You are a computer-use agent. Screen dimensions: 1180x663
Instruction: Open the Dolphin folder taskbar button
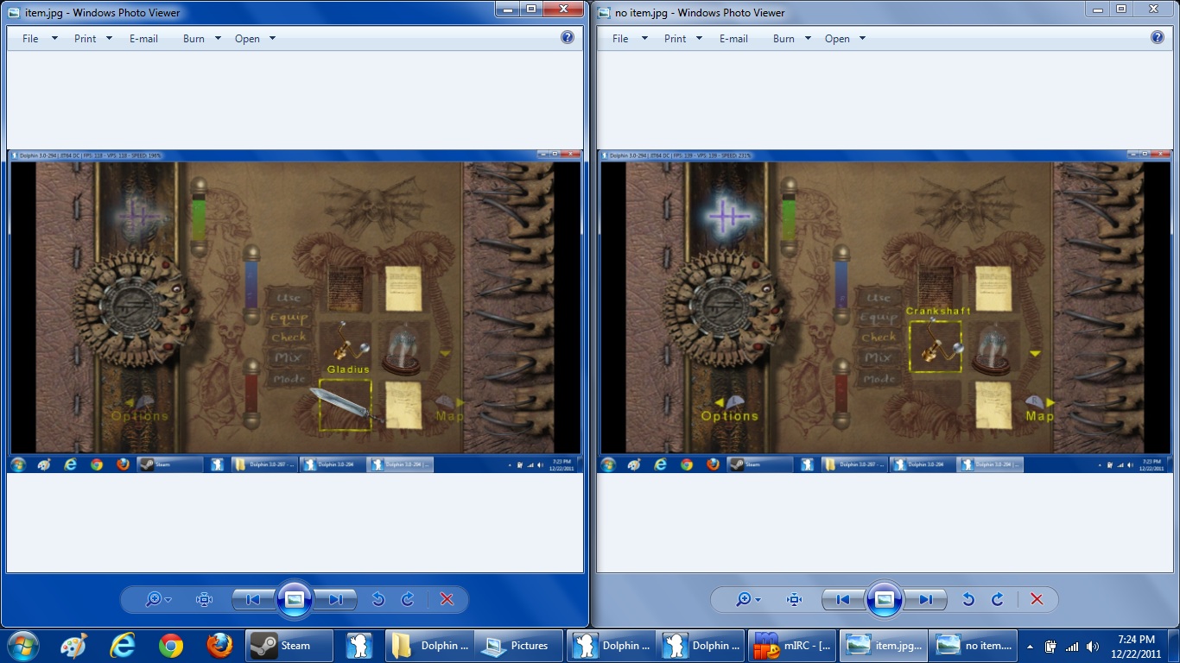pyautogui.click(x=430, y=645)
